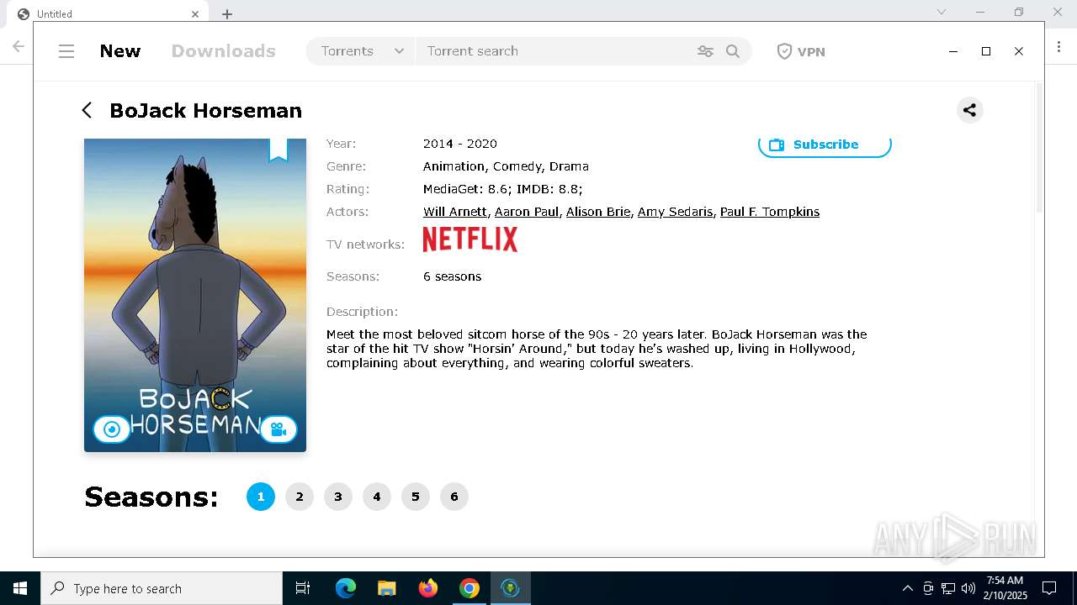Select MediaGet taskbar icon

(x=510, y=588)
